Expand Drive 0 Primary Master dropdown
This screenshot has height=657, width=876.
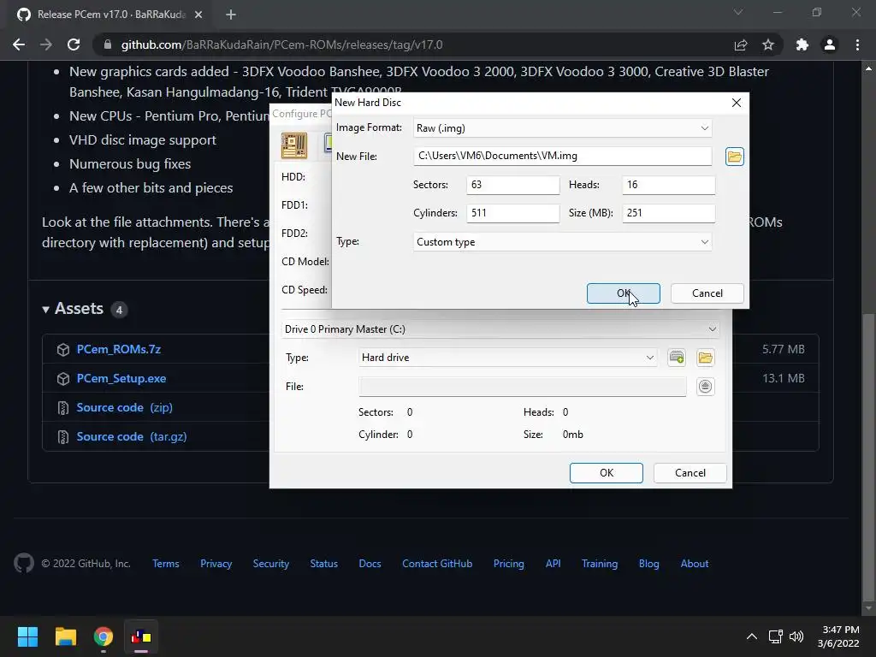500,329
